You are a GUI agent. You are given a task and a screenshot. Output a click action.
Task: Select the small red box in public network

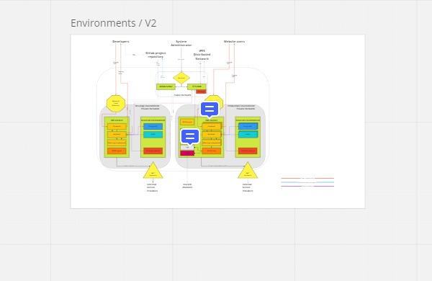[201, 92]
